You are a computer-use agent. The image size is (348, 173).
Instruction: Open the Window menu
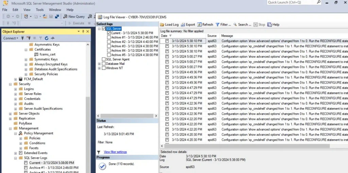click(55, 10)
